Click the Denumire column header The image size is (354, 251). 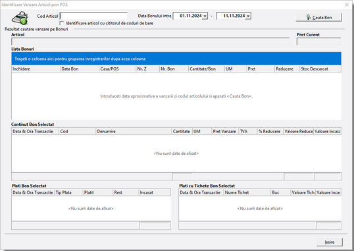tap(134, 131)
